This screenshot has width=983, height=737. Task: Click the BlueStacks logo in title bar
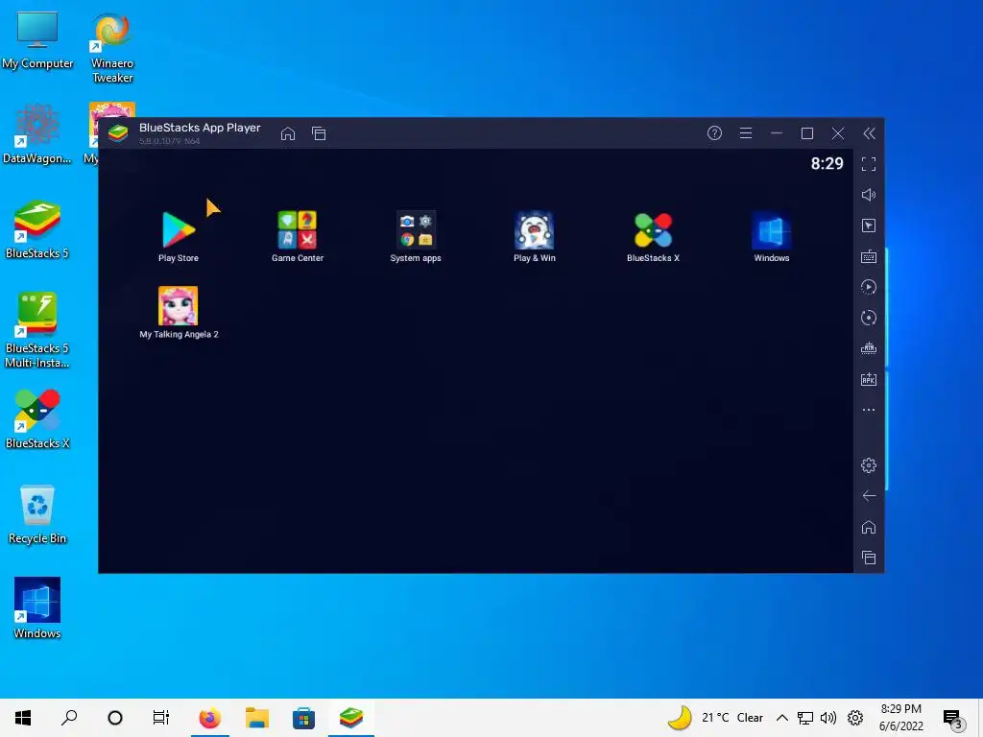pyautogui.click(x=118, y=133)
